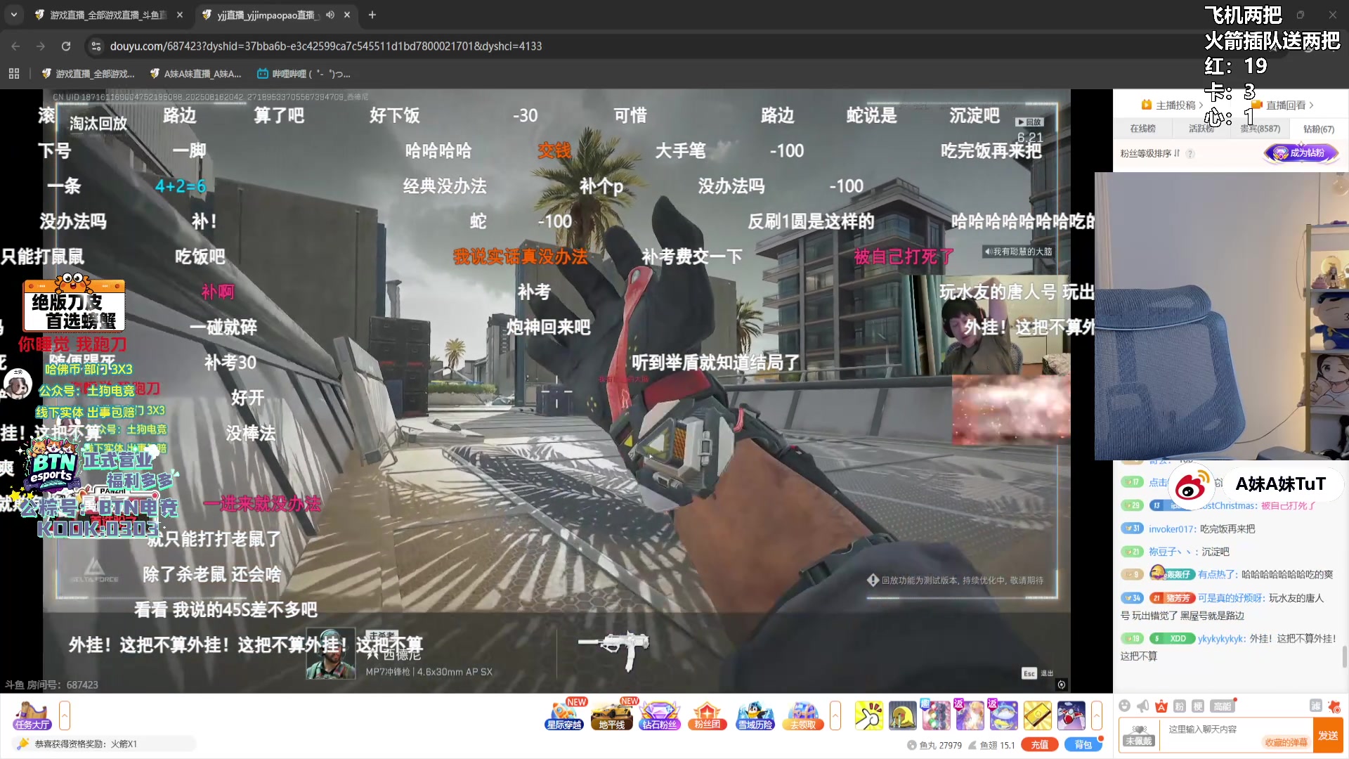Switch to the 活跃榜 tab

[1201, 129]
